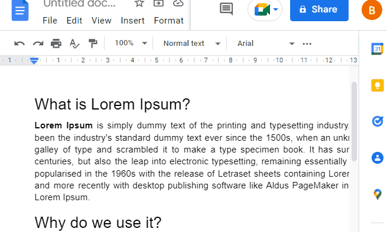Viewport: 387px width, 232px height.
Task: Click the Untitled document title field
Action: click(x=80, y=4)
